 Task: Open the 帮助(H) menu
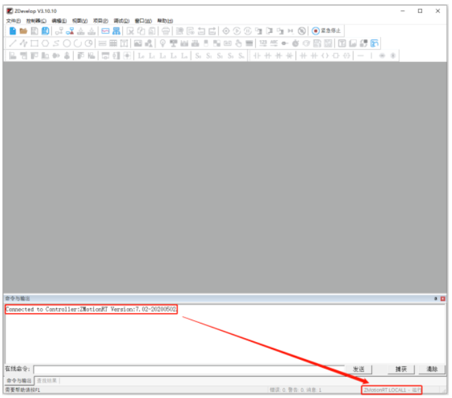coord(165,20)
